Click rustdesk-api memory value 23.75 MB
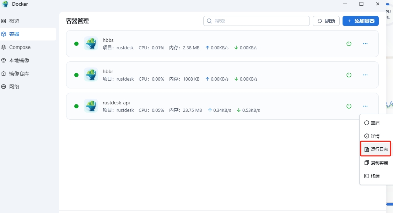 click(192, 110)
